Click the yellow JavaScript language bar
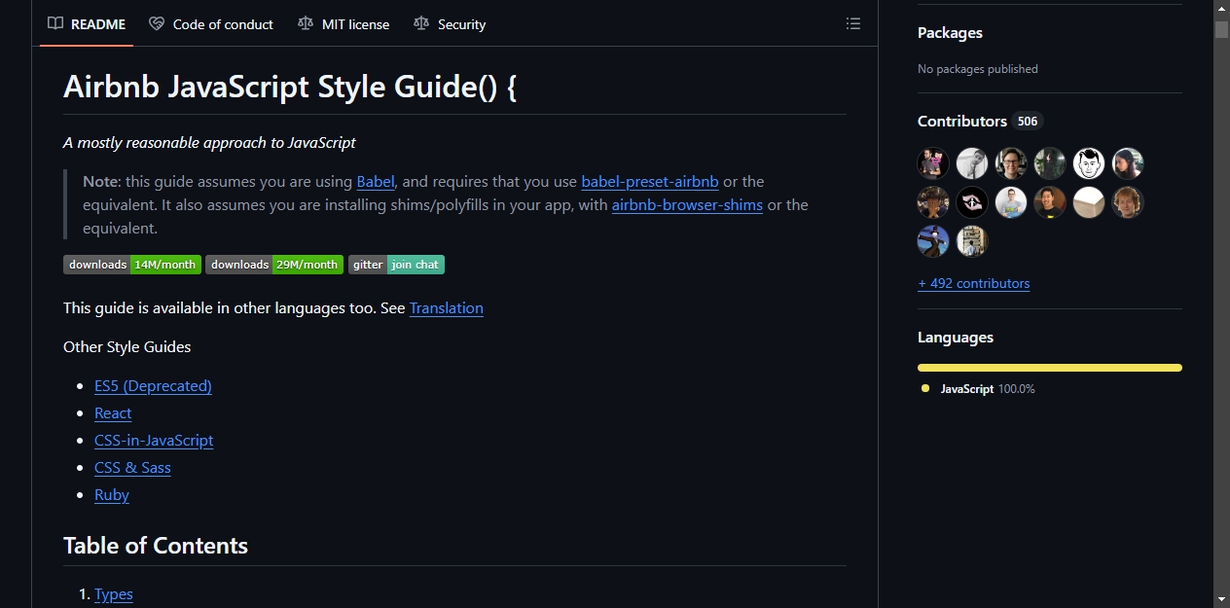Screen dimensions: 1230x608 coord(1050,368)
